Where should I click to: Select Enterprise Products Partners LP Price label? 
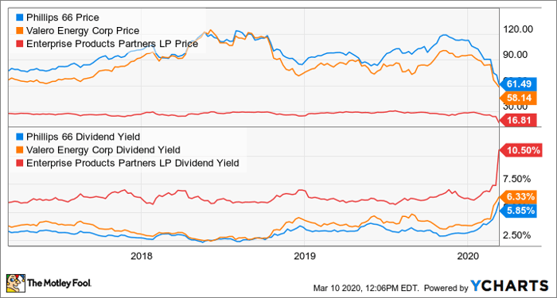pos(112,45)
